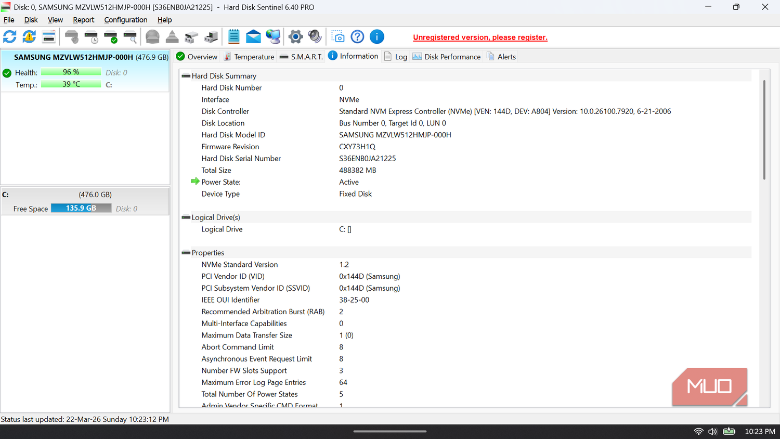
Task: Click the information panel vertical scrollbar
Action: [764, 130]
